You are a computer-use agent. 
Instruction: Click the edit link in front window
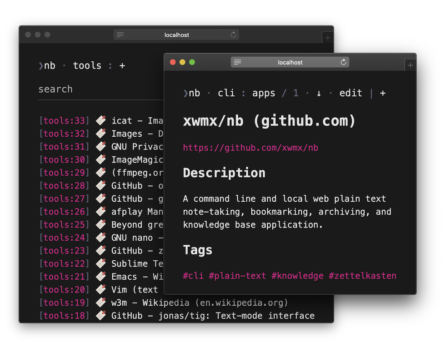[x=351, y=93]
